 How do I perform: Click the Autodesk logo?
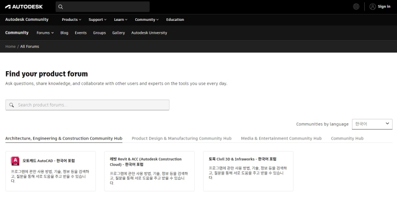pos(24,7)
